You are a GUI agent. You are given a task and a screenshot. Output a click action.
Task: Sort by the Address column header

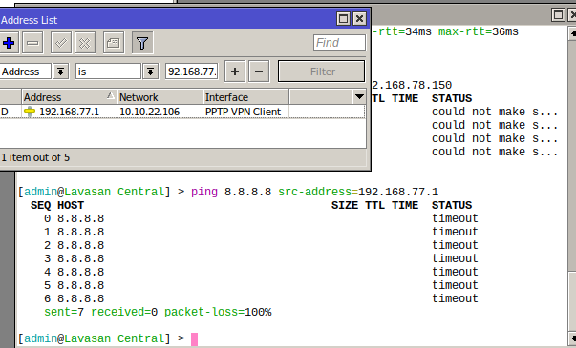point(69,97)
